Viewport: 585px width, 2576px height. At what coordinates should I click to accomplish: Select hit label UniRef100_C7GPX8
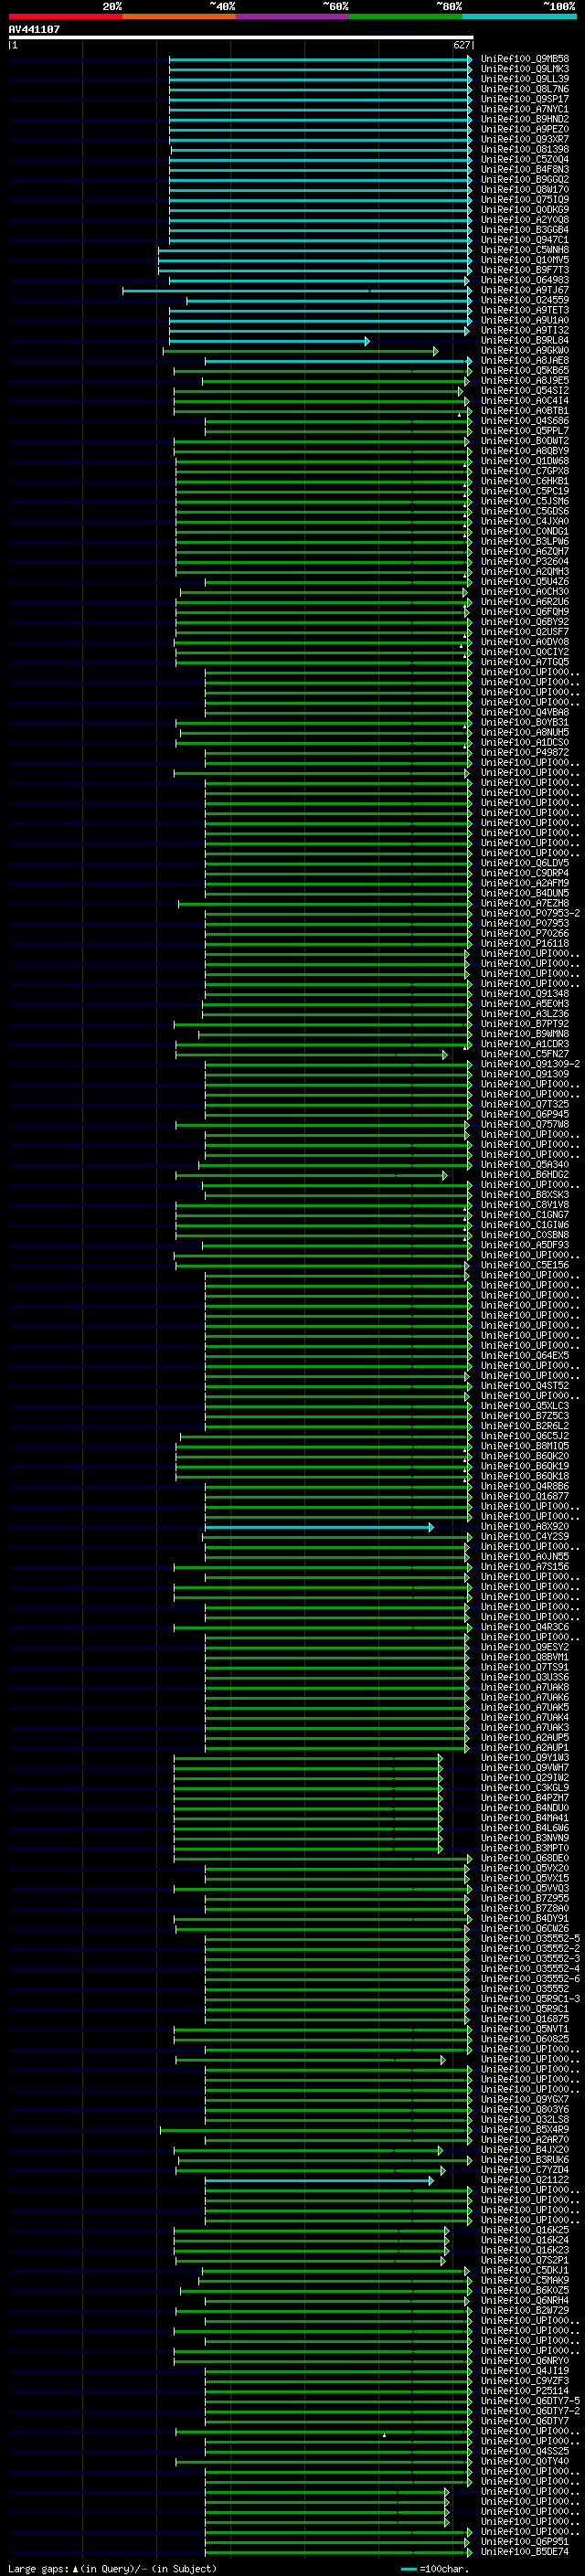(524, 471)
